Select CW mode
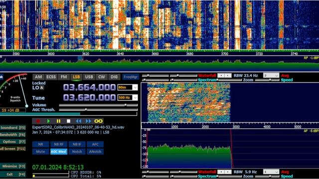The image size is (319, 179). pyautogui.click(x=102, y=77)
